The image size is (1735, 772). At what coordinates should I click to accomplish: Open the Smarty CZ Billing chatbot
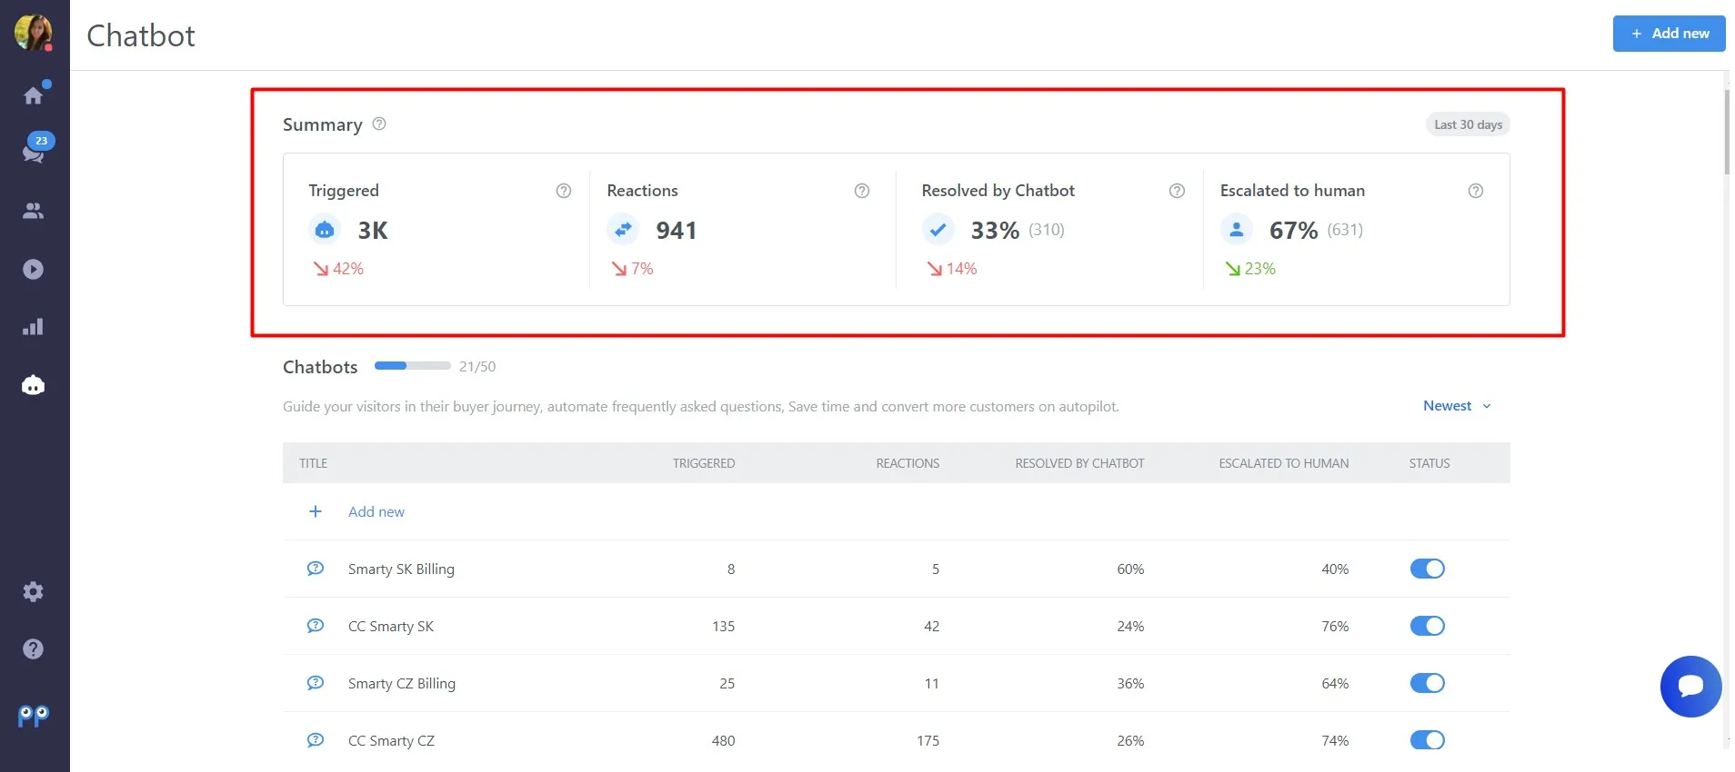point(402,684)
